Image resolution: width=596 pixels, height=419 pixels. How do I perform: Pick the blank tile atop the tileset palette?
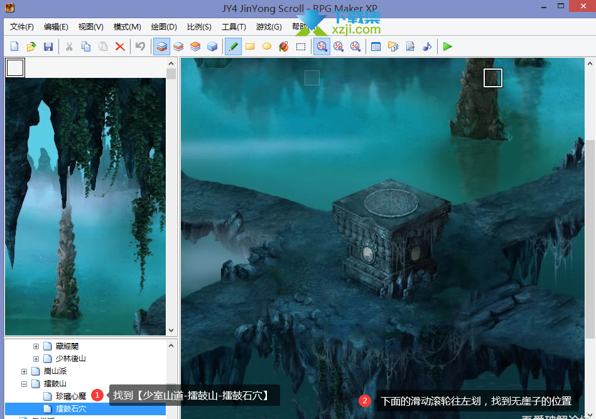15,68
